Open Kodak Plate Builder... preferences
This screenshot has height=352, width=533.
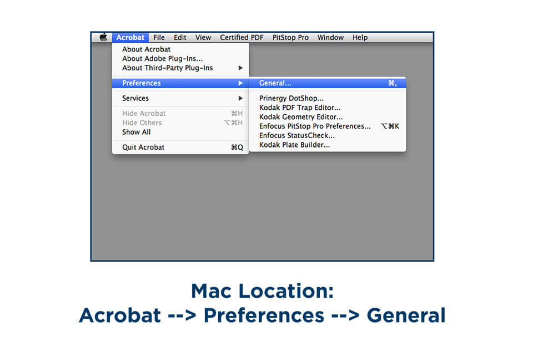pyautogui.click(x=328, y=145)
